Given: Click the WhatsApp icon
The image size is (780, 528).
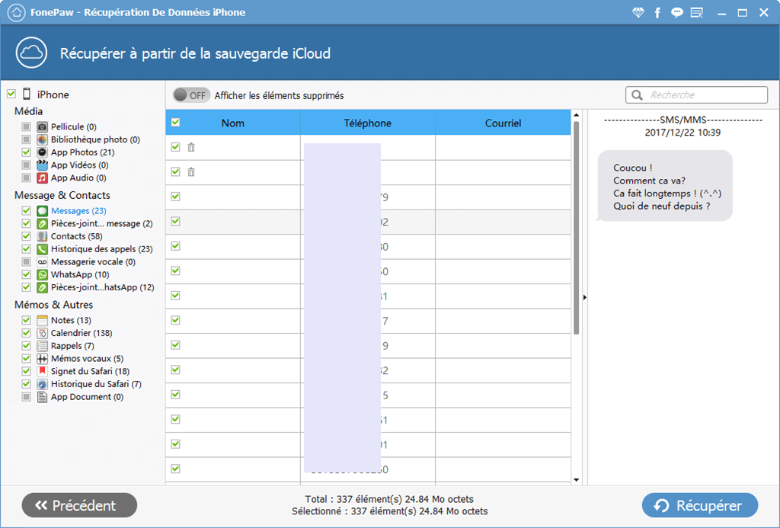Looking at the screenshot, I should [x=43, y=275].
